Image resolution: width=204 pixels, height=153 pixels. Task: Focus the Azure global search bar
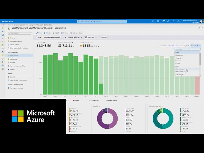102,21
